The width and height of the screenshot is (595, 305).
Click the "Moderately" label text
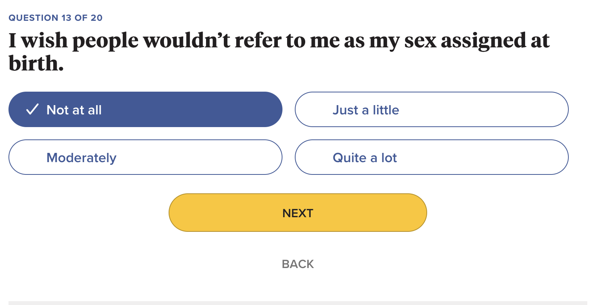coord(81,158)
